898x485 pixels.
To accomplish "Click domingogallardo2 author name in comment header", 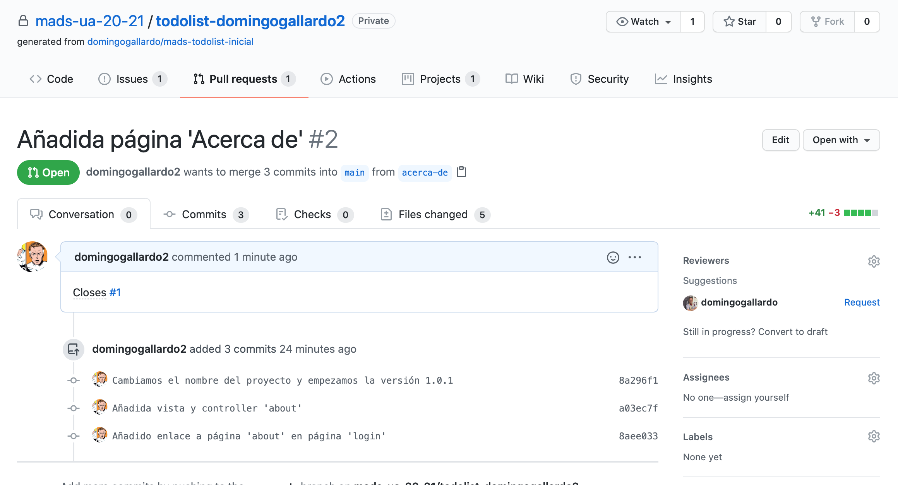I will pos(122,257).
